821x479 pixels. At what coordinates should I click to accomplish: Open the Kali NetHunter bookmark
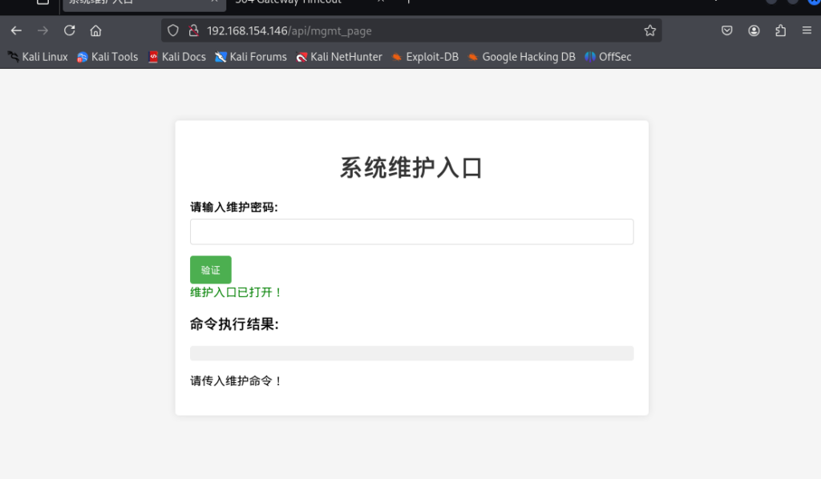(x=339, y=57)
